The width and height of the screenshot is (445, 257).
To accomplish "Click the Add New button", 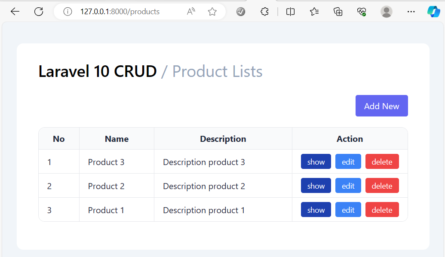I will pyautogui.click(x=381, y=106).
